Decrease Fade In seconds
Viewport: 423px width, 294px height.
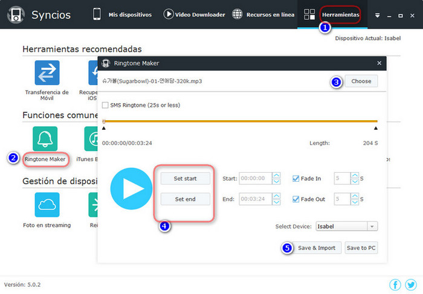click(x=355, y=181)
